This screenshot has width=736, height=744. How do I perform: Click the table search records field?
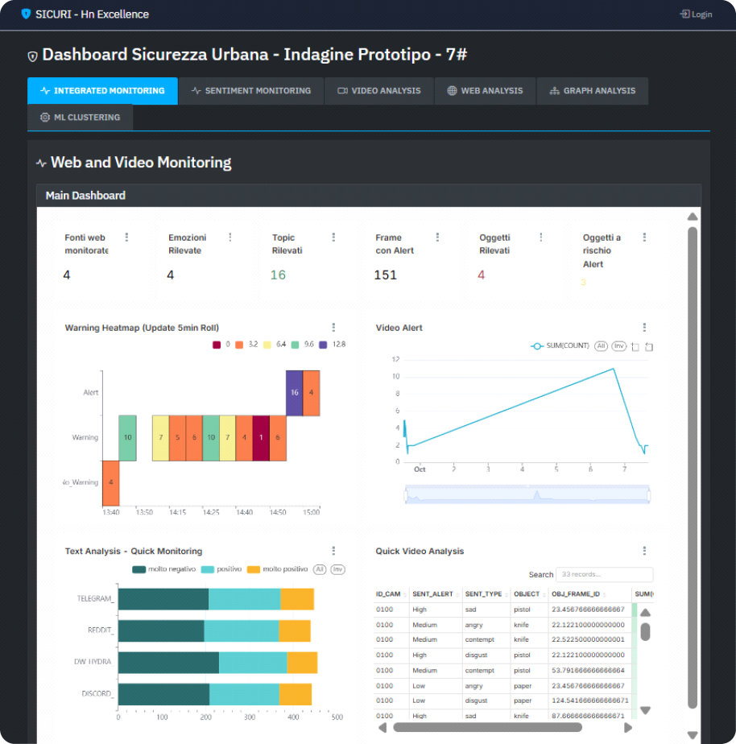pyautogui.click(x=604, y=575)
